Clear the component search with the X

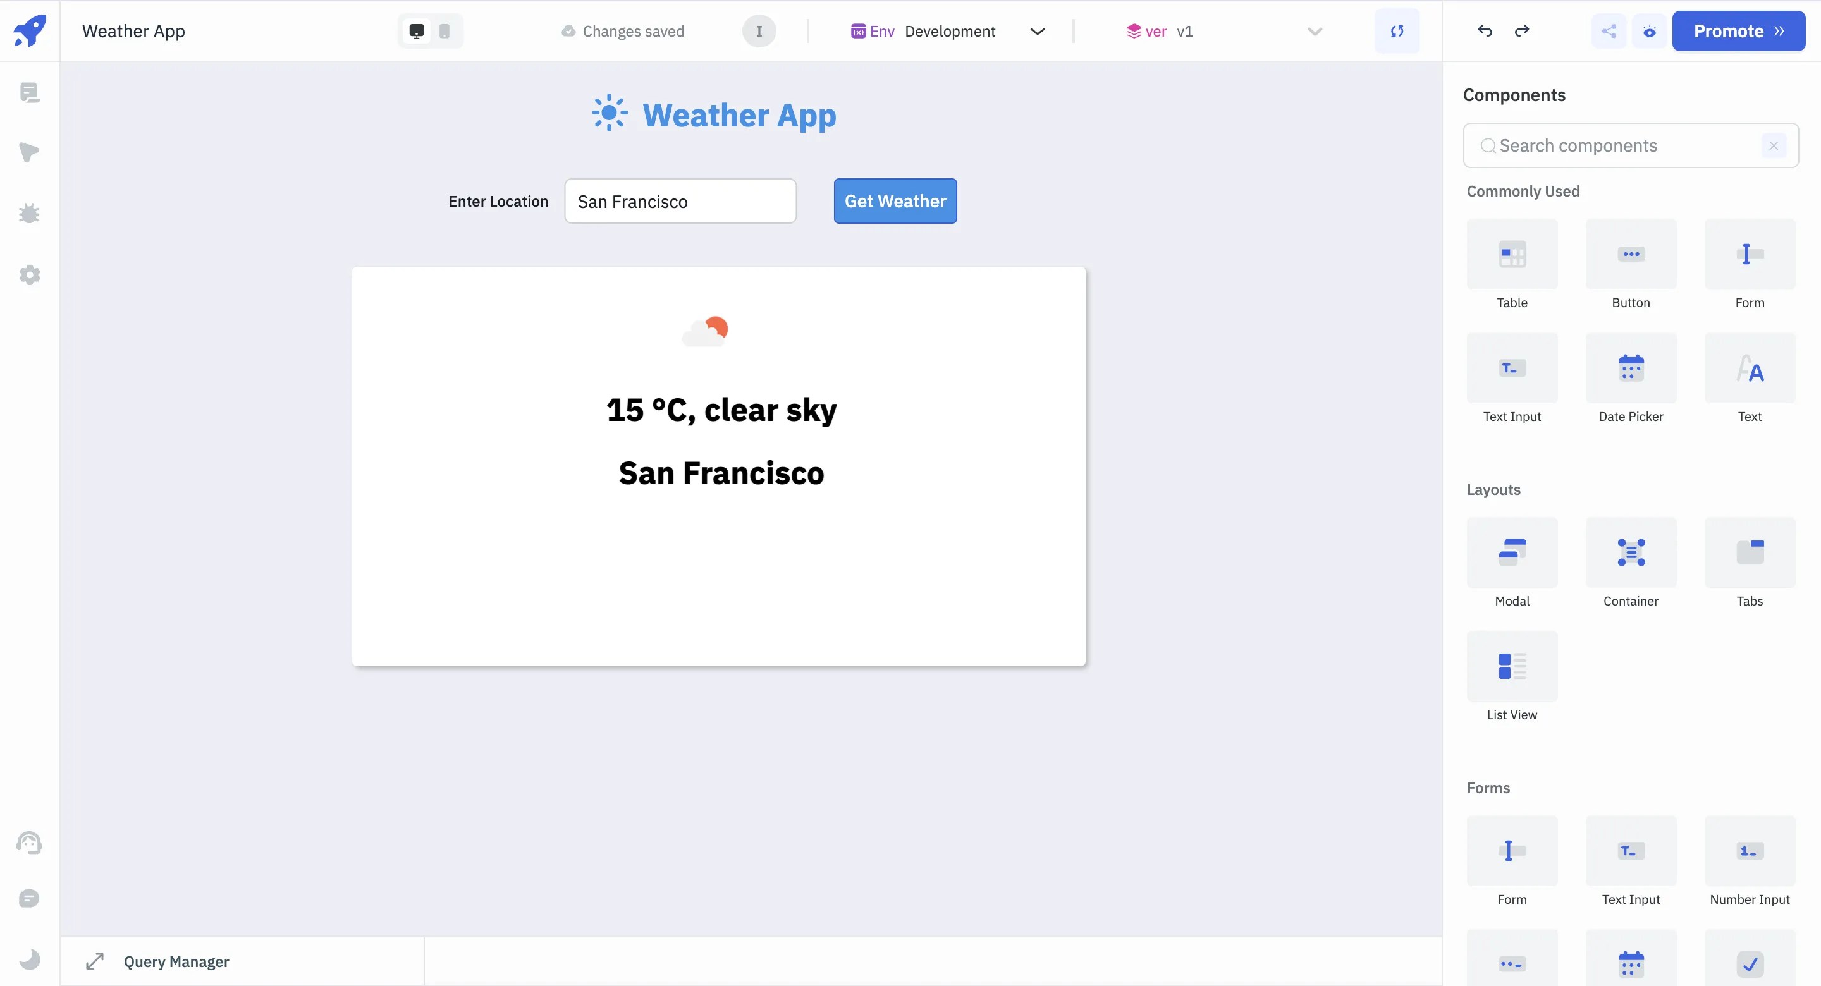pyautogui.click(x=1774, y=145)
